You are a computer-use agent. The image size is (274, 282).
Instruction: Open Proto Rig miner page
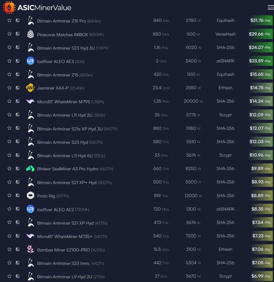[x=53, y=196]
